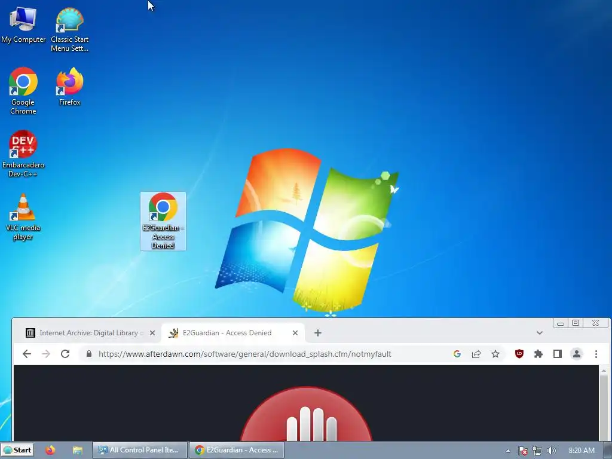Show hidden system tray icons
Screen dimensions: 612x459
[508, 451]
